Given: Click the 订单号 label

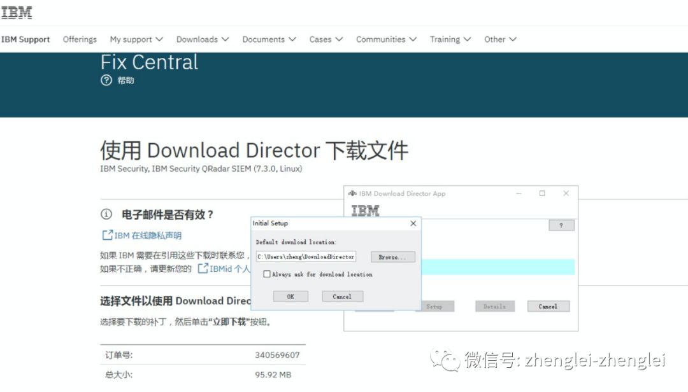Looking at the screenshot, I should click(x=118, y=355).
